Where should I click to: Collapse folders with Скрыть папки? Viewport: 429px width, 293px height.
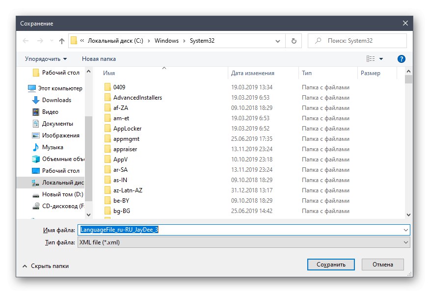pos(46,266)
